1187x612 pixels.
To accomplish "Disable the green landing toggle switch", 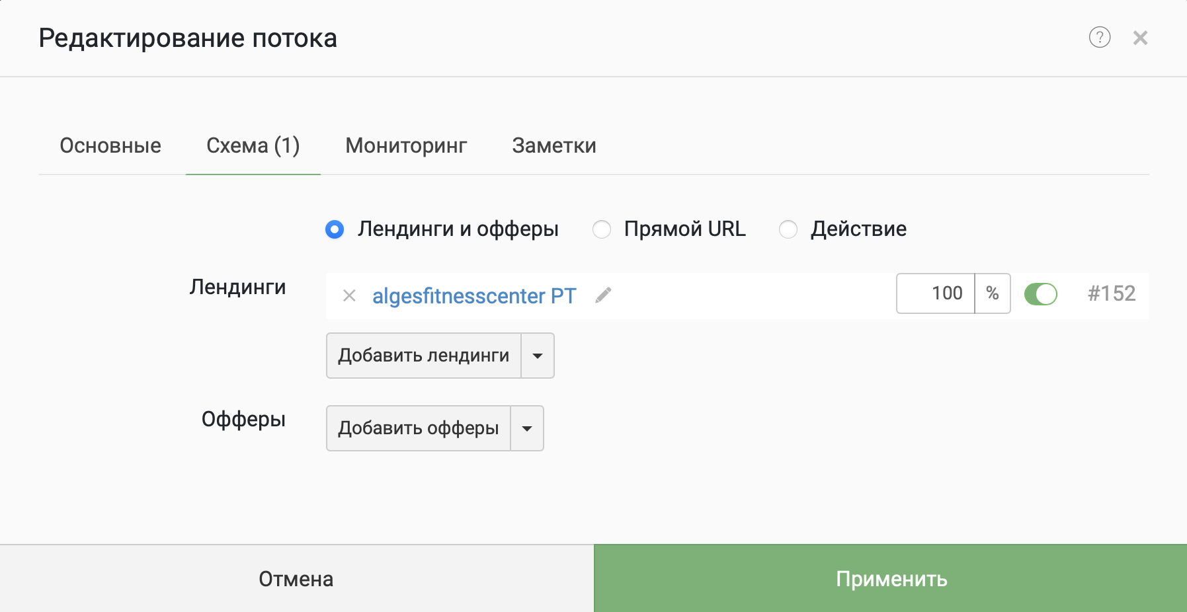I will coord(1040,293).
